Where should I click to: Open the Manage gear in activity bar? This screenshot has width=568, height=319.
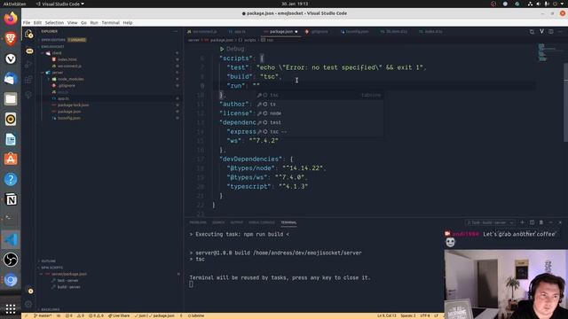coord(29,304)
